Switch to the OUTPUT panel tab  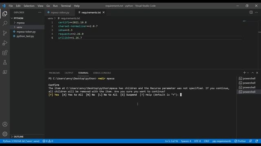pos(69,73)
